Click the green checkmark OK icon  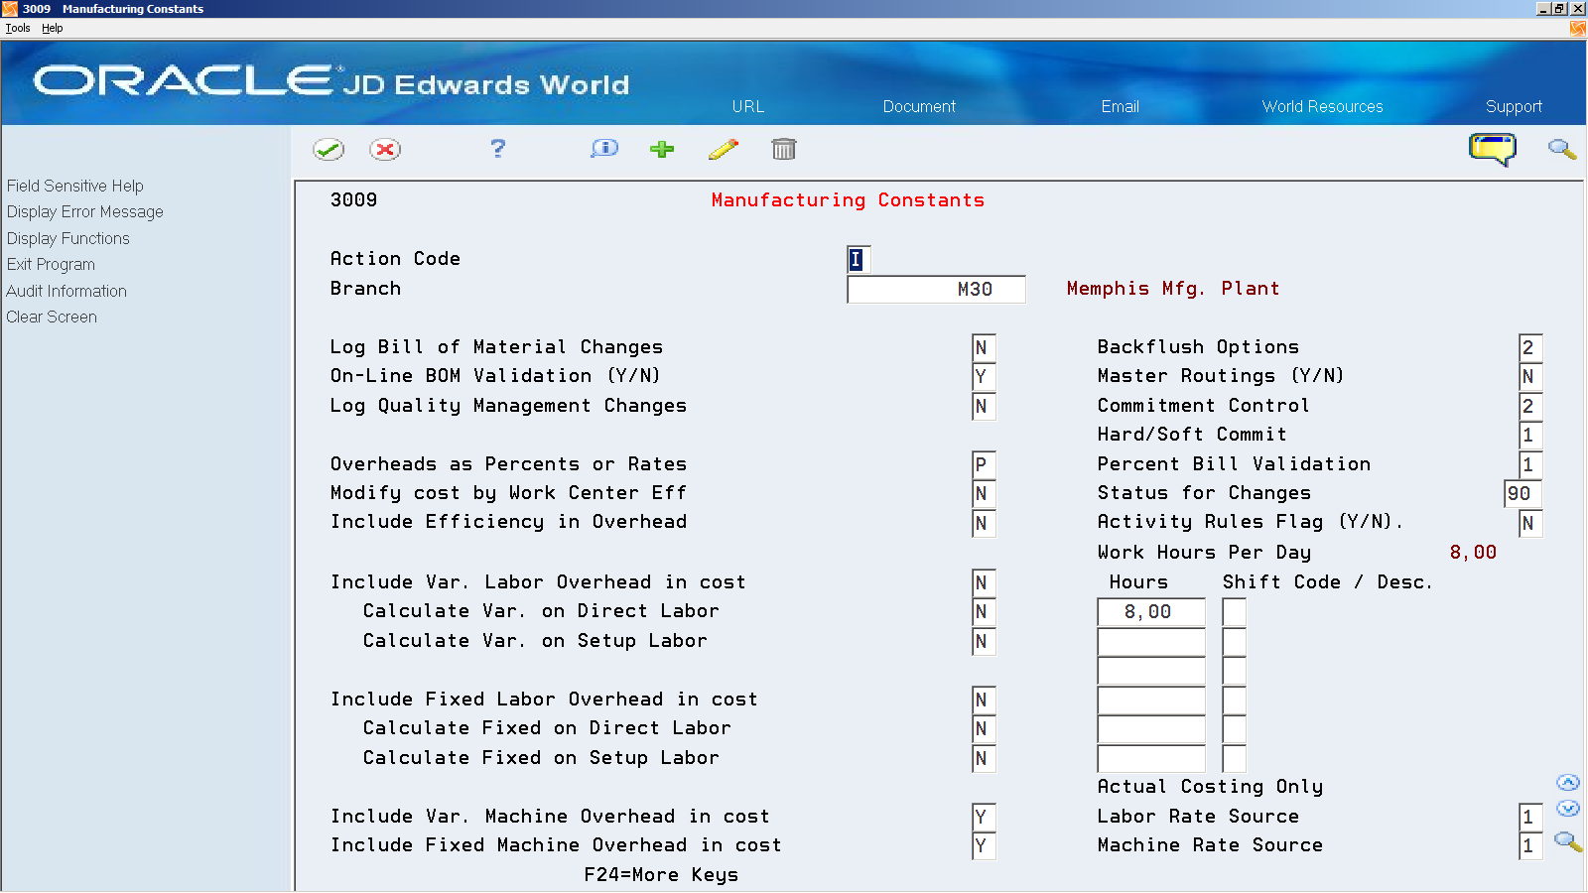pyautogui.click(x=329, y=150)
